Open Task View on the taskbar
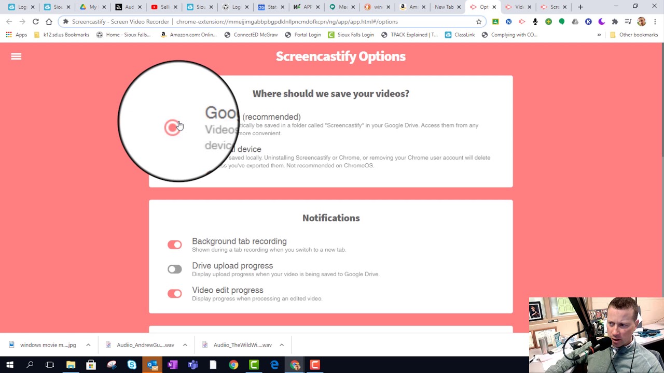Screen dimensions: 664x373 (x=50, y=365)
